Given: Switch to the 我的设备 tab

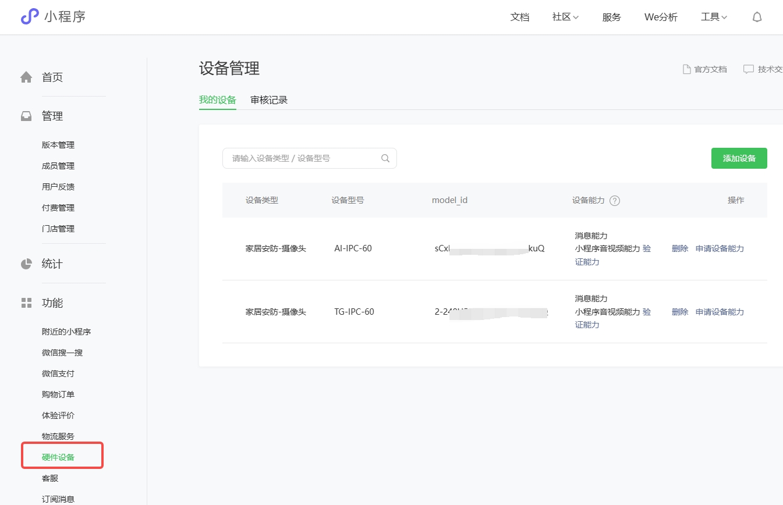Looking at the screenshot, I should pyautogui.click(x=218, y=100).
